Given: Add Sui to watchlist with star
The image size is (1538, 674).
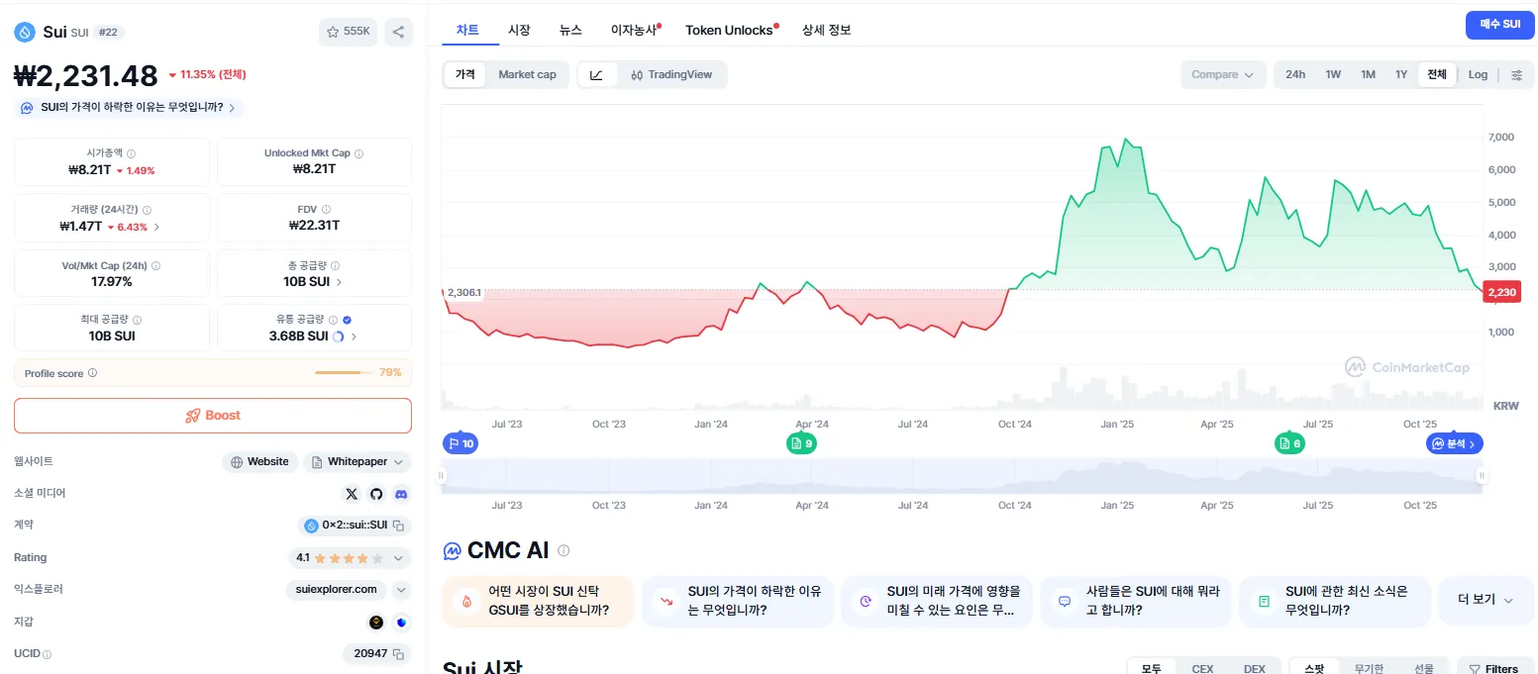Looking at the screenshot, I should click(x=347, y=32).
